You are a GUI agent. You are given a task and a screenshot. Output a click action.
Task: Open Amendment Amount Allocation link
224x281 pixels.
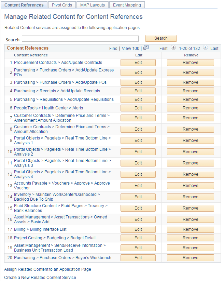[x=62, y=118]
